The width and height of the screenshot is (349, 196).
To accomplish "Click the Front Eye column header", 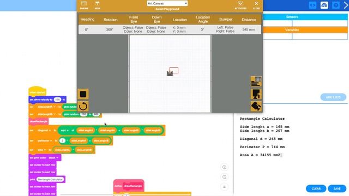I will coord(134,20).
